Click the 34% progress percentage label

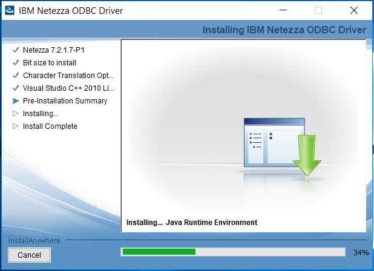click(x=361, y=252)
